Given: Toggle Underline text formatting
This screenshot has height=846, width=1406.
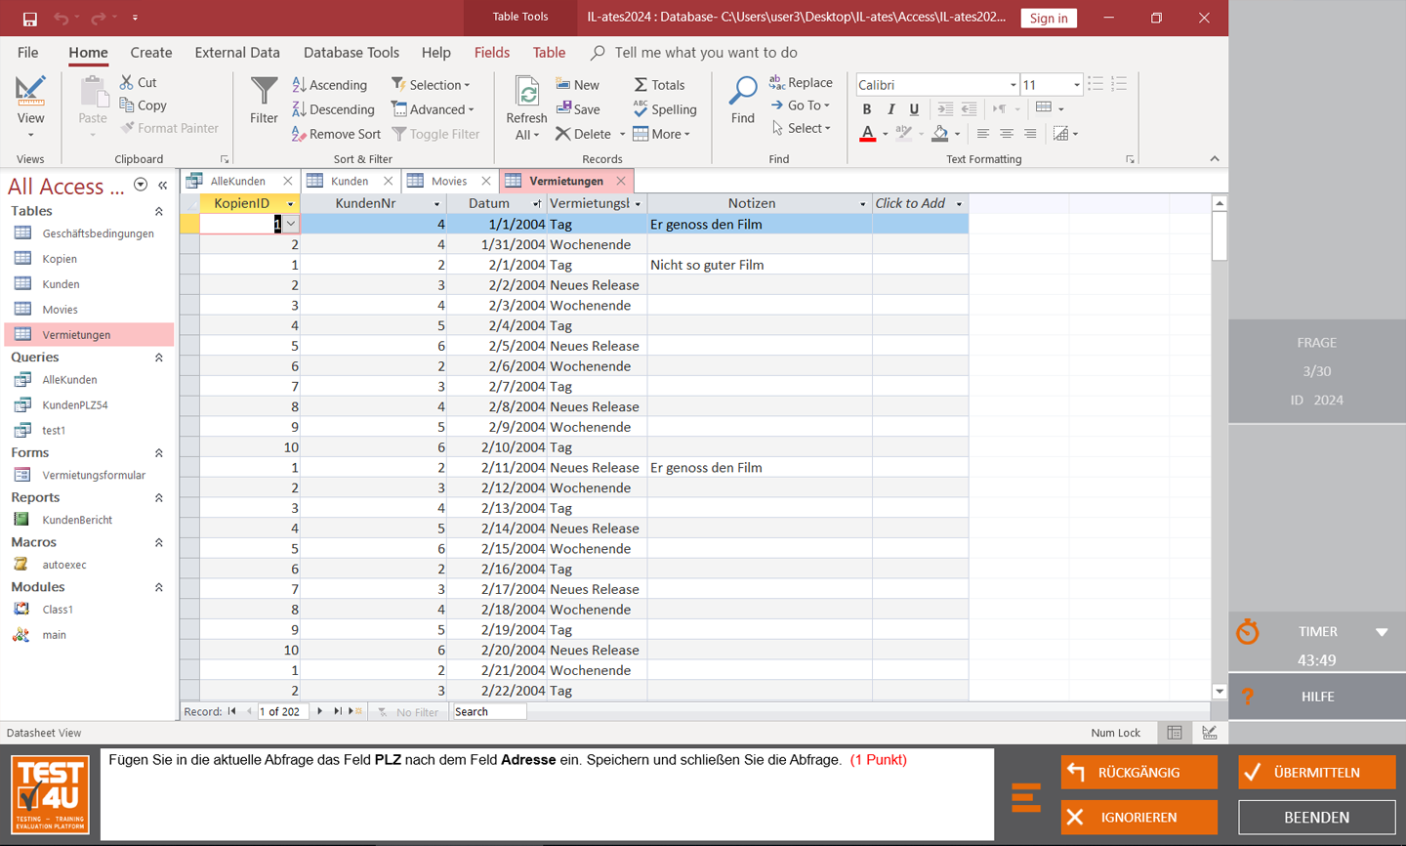Looking at the screenshot, I should pos(914,109).
